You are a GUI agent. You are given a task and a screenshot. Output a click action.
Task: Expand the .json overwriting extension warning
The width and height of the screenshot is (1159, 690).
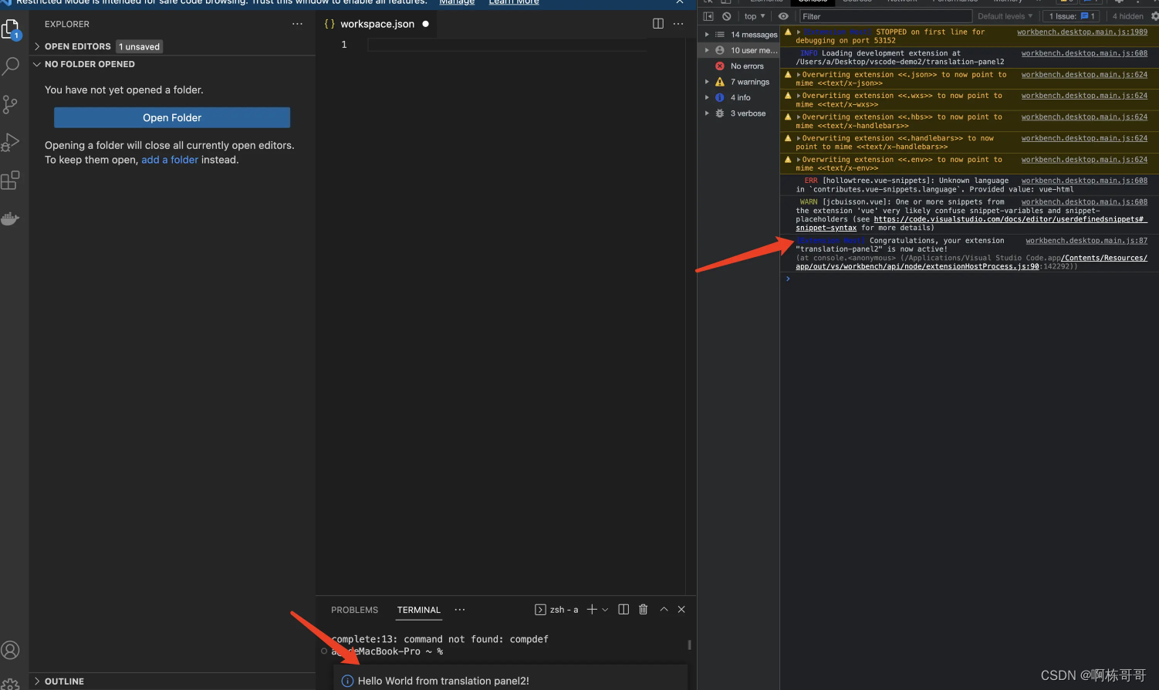[x=799, y=75]
